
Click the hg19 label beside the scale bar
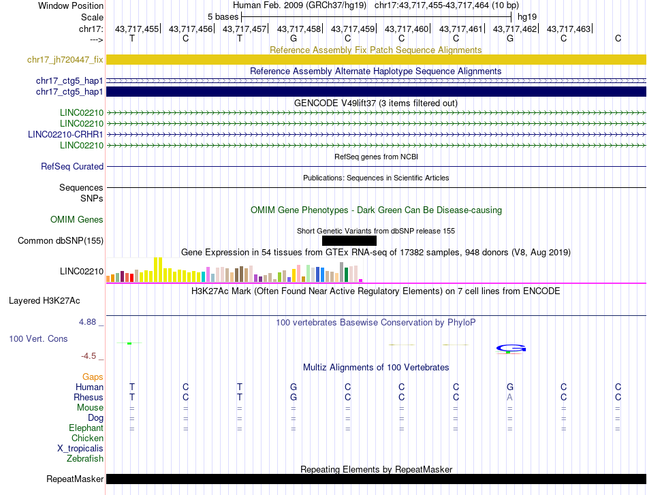coord(527,17)
